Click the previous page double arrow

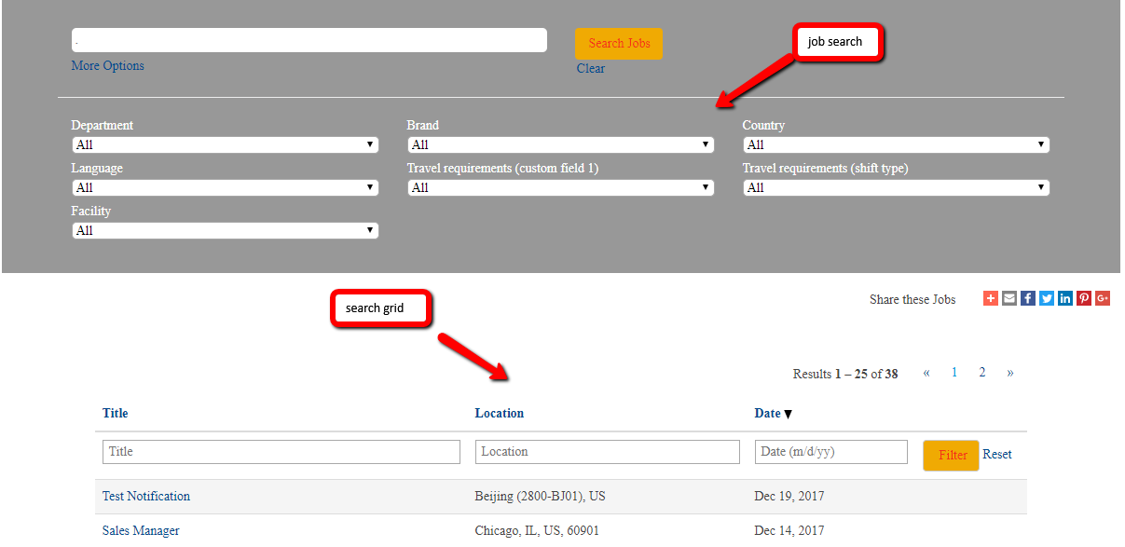point(926,373)
